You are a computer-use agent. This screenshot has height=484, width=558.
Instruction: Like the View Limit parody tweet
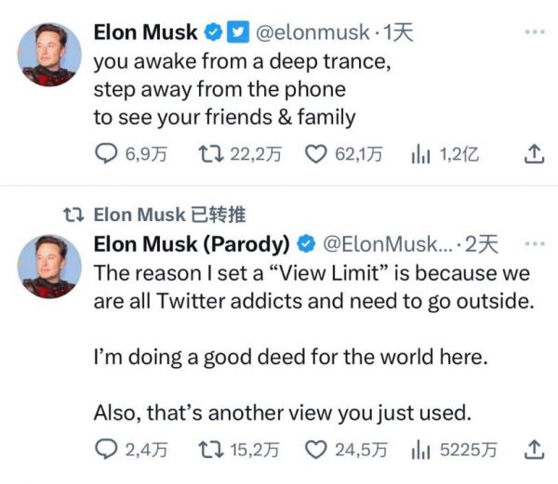click(316, 450)
